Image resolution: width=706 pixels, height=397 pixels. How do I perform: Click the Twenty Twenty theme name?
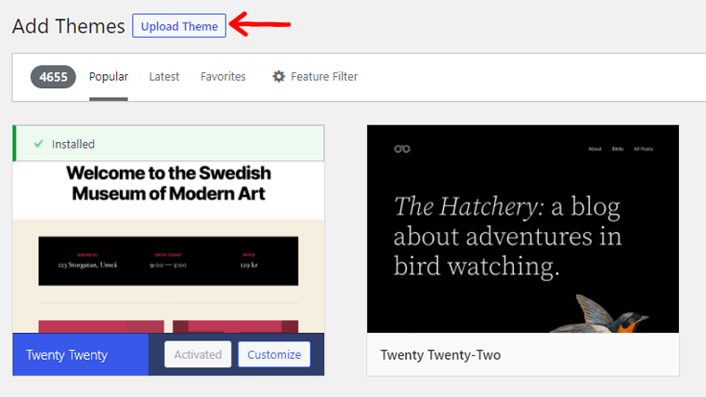67,355
